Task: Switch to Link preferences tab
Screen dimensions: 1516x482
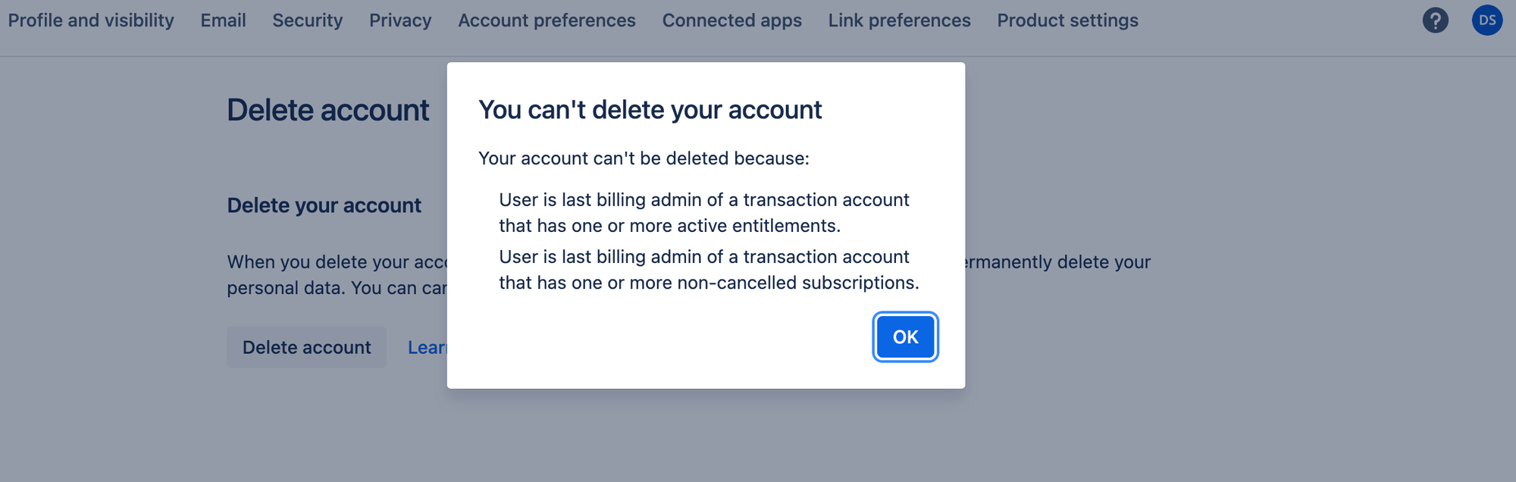Action: click(899, 20)
